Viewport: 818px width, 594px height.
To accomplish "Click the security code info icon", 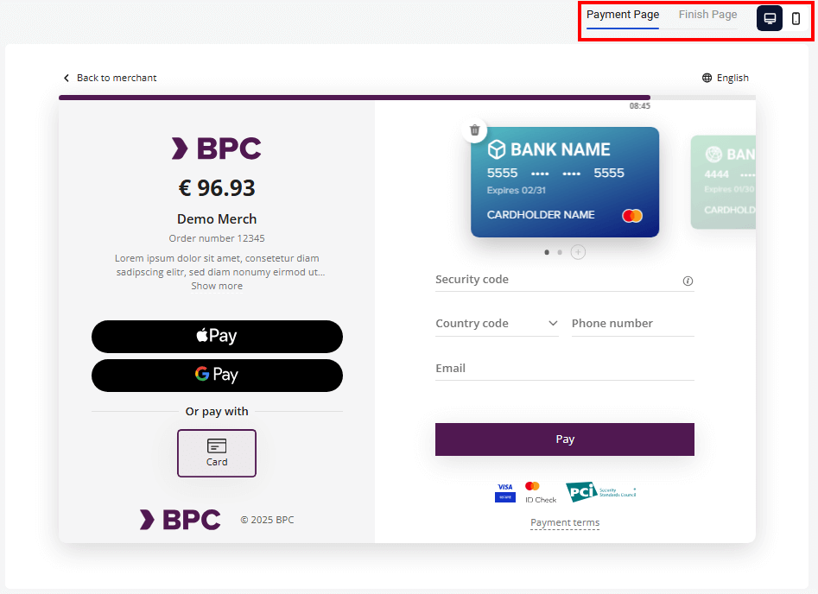I will [x=688, y=281].
